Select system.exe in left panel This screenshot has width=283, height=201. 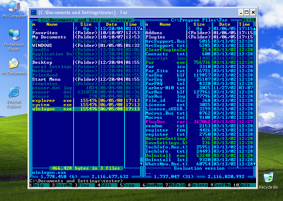pyautogui.click(x=86, y=105)
